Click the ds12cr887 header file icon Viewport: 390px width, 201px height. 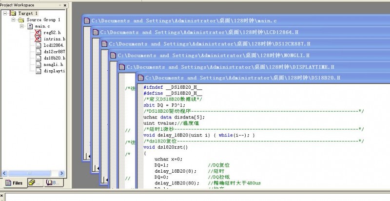pos(39,52)
